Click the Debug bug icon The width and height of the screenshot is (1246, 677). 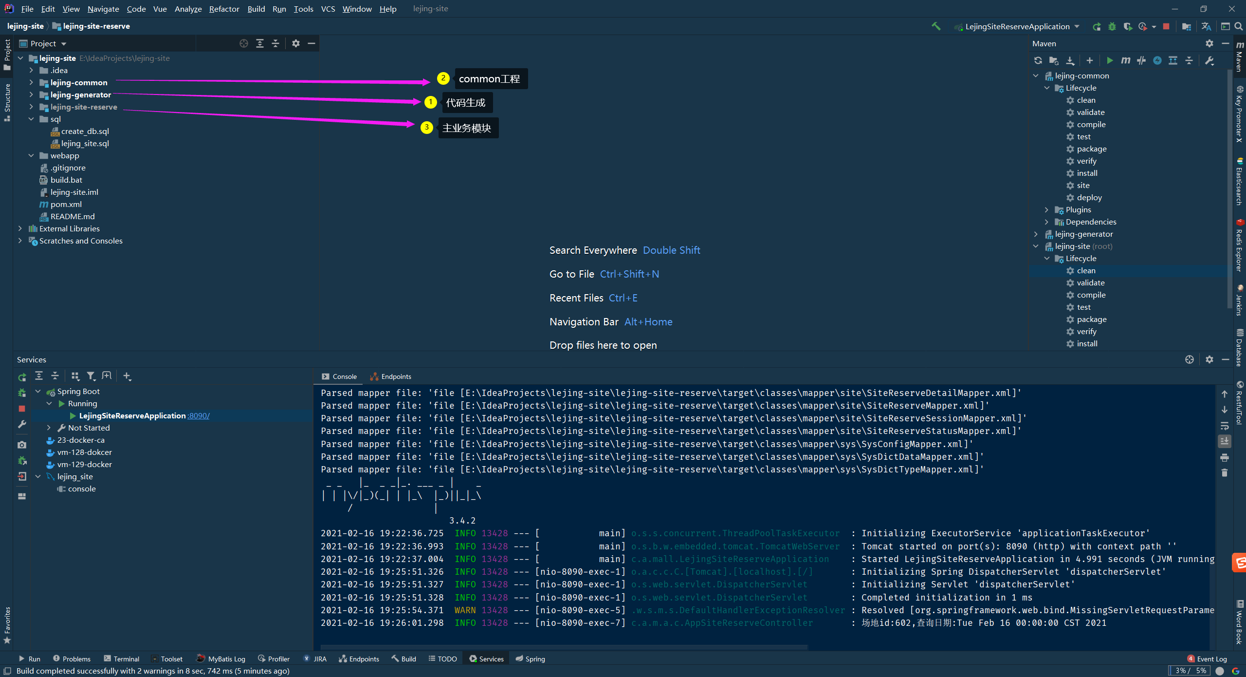tap(1112, 27)
